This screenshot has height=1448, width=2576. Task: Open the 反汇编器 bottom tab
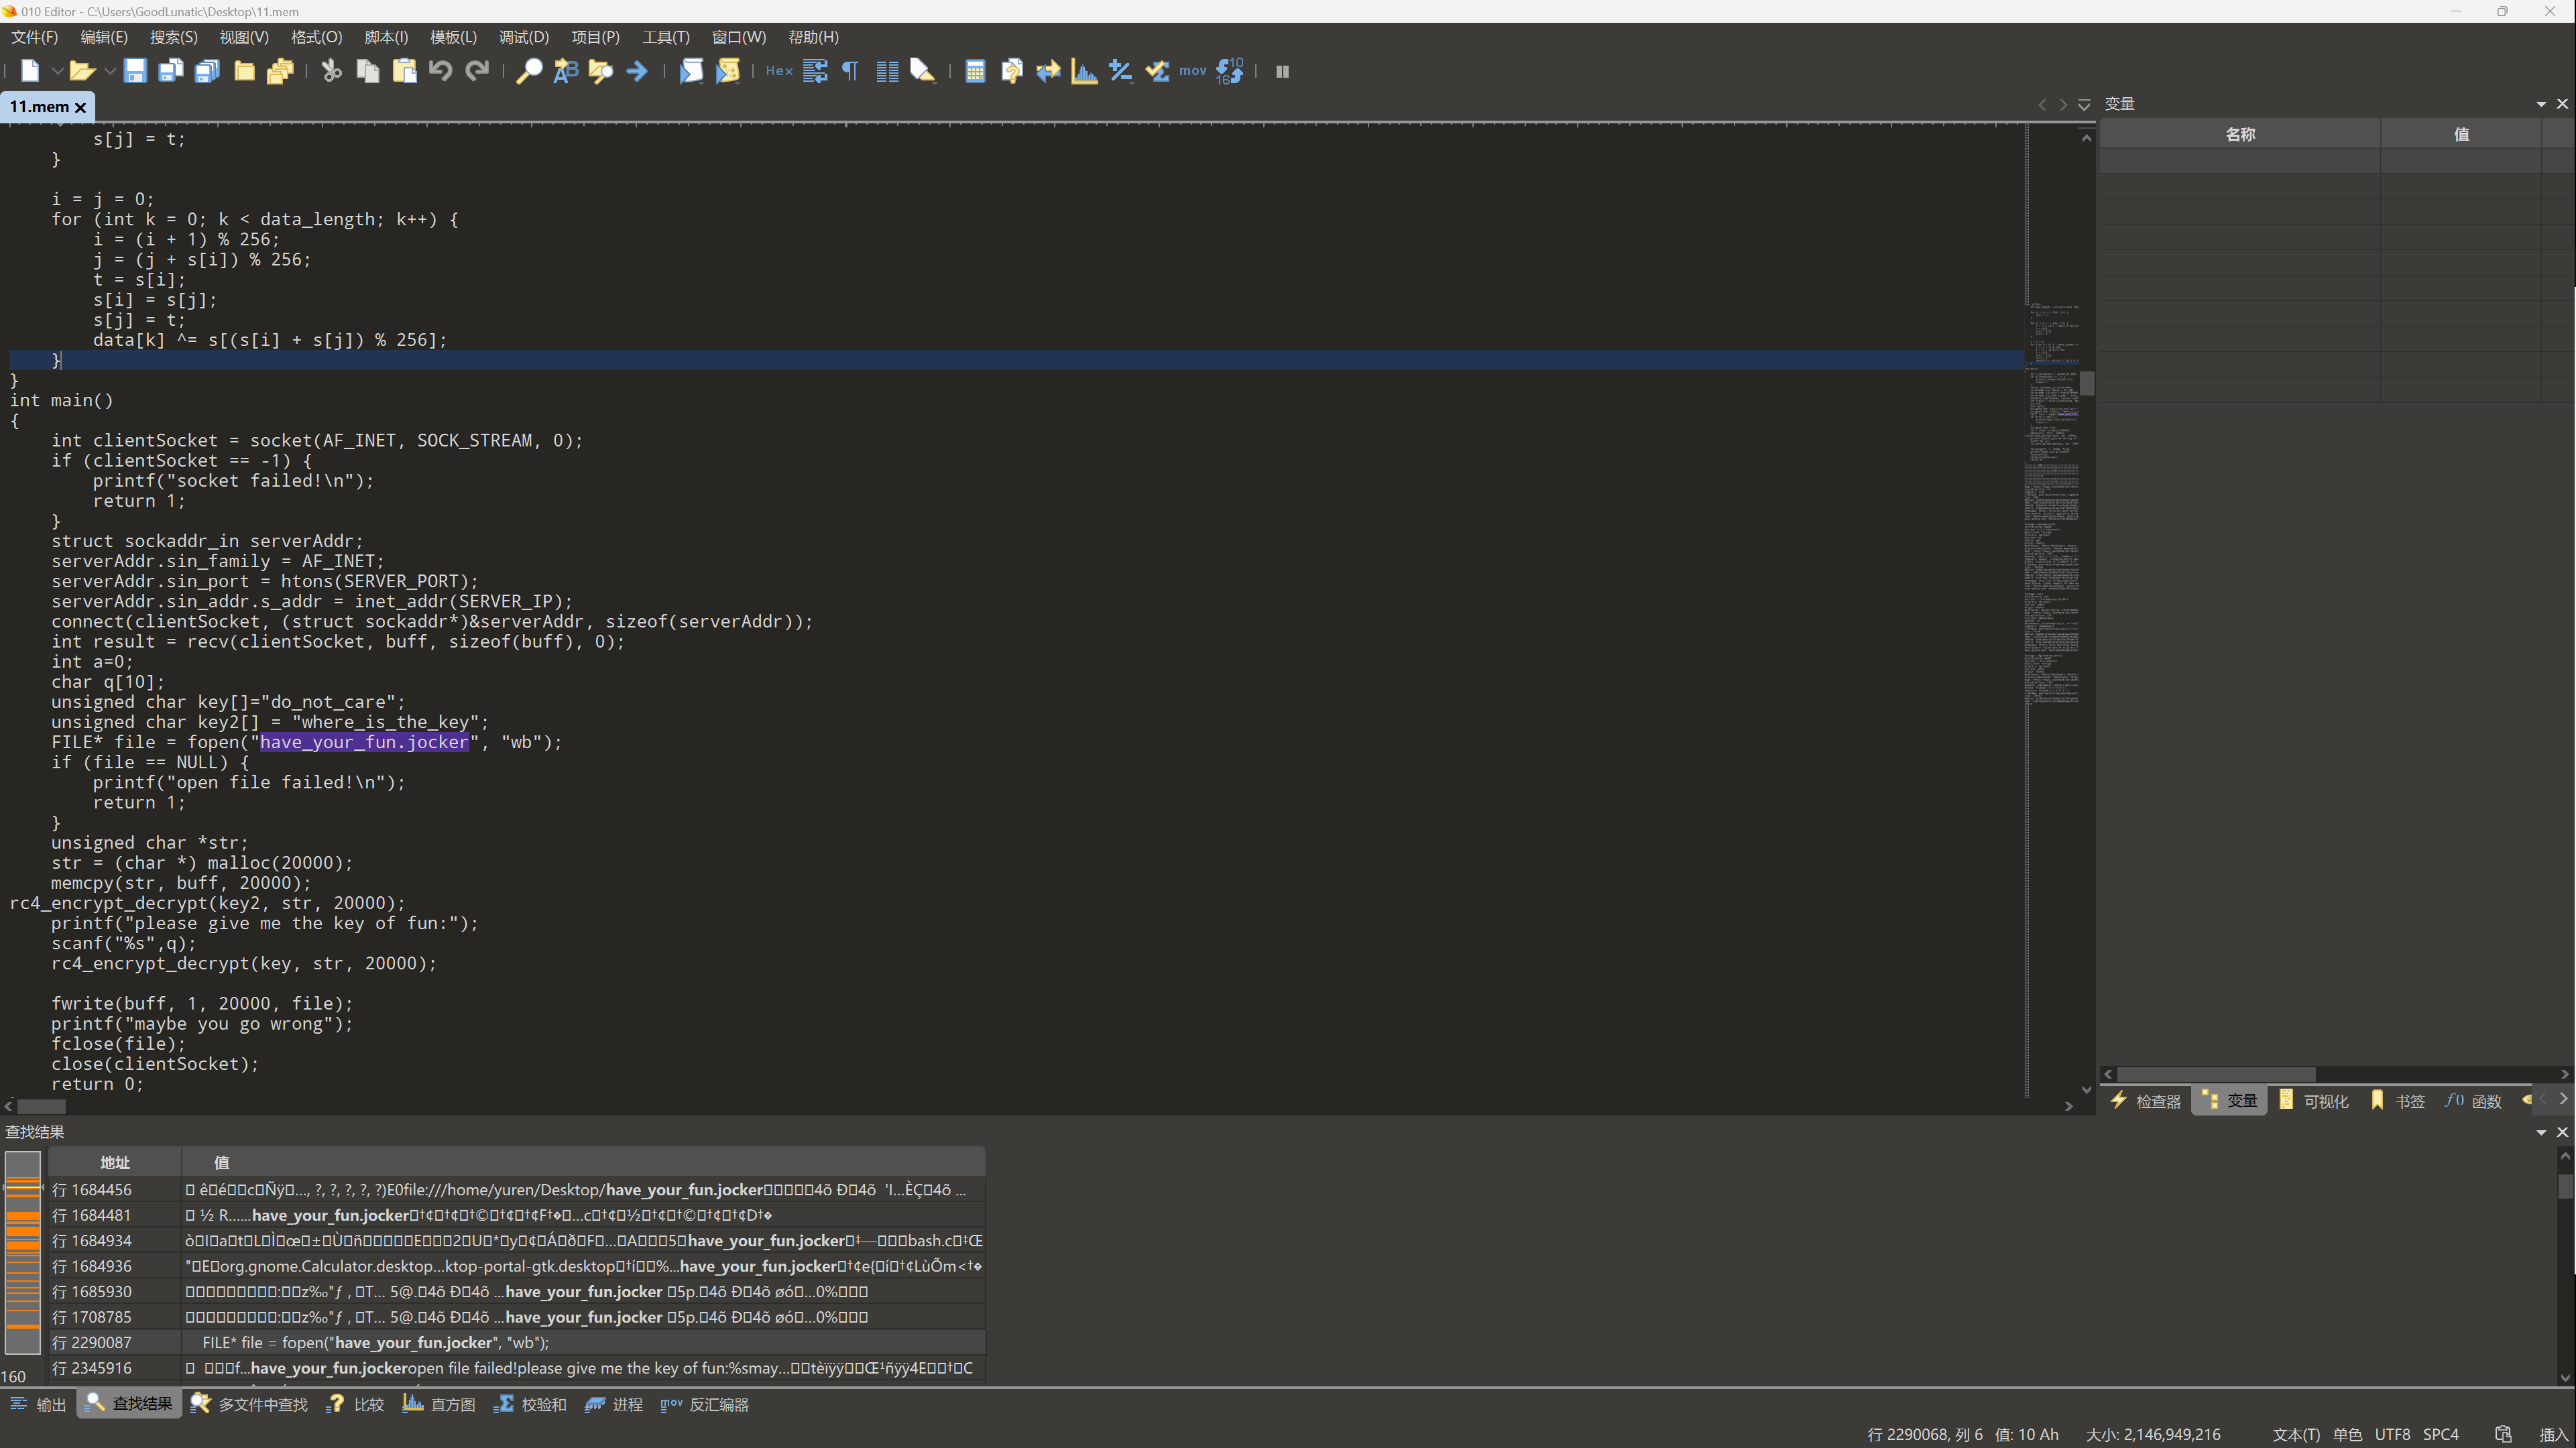[705, 1405]
